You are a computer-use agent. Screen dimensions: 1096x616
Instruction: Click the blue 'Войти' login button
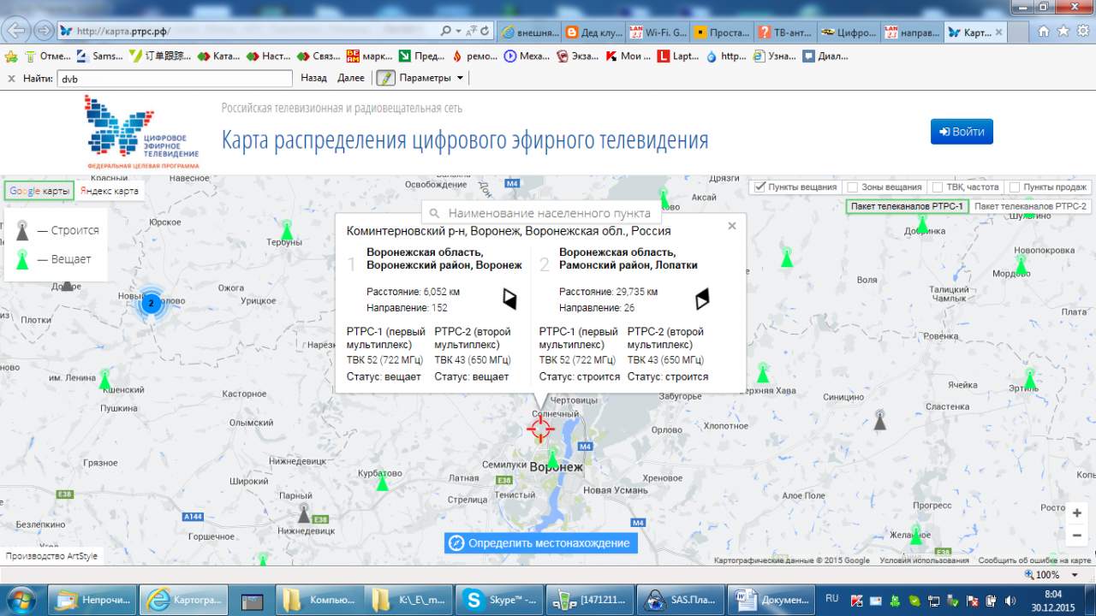[x=962, y=132]
